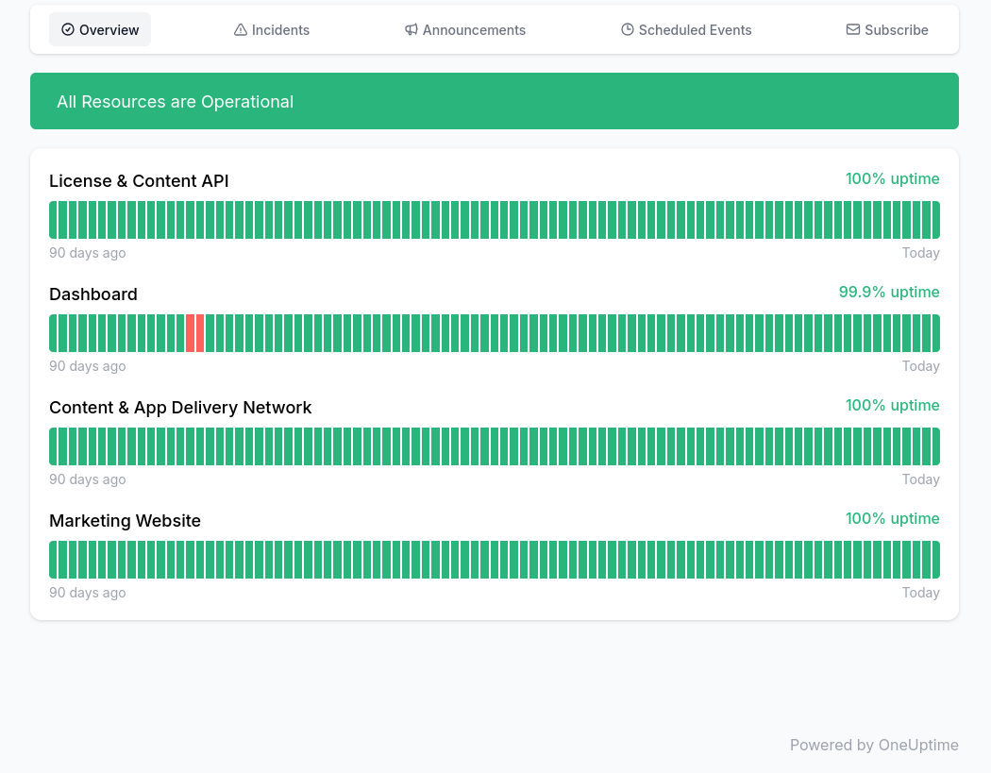Click the second red Dashboard downtime bar
The width and height of the screenshot is (991, 773).
[200, 333]
